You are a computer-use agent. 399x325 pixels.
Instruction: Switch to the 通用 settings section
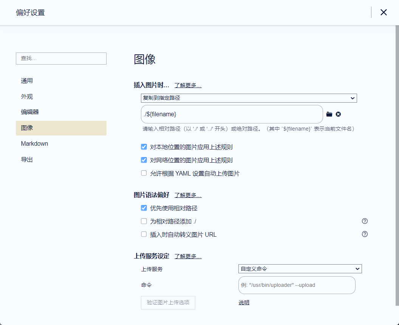pyautogui.click(x=27, y=81)
